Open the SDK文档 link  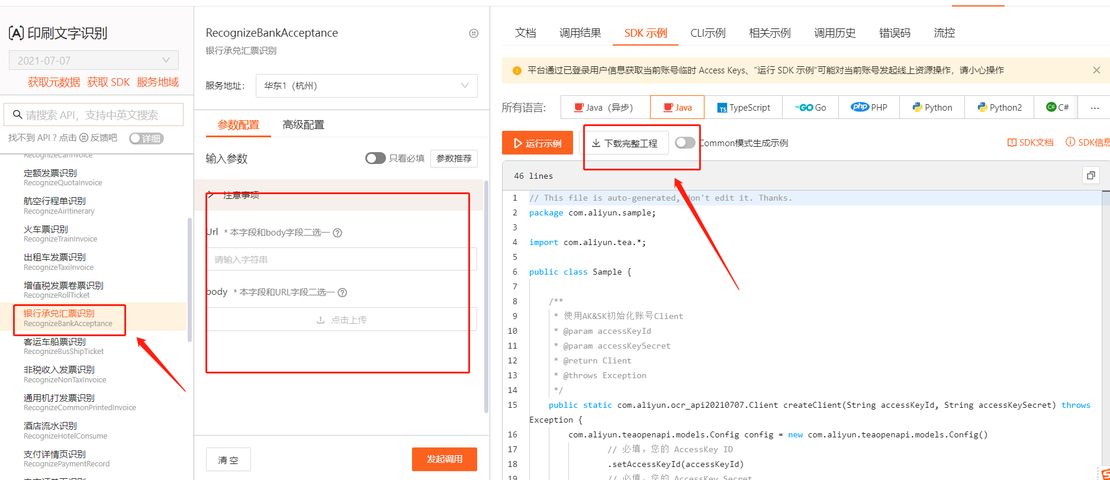point(1031,143)
